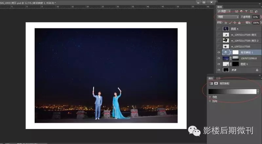Click the lock transparent pixels icon

(226, 22)
